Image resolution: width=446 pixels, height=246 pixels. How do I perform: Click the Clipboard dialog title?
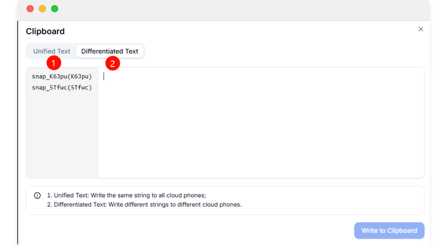pyautogui.click(x=45, y=31)
